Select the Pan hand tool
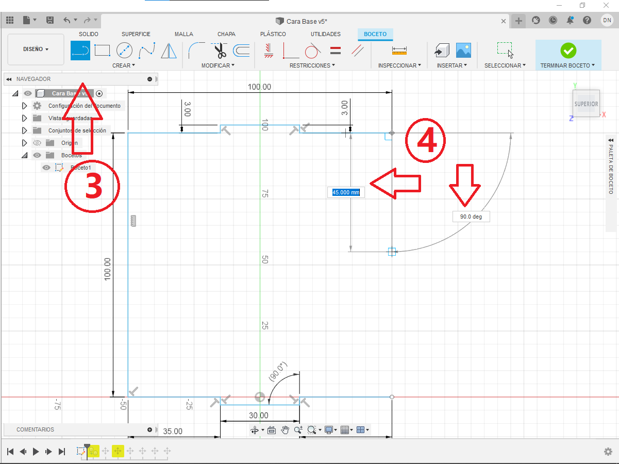 pyautogui.click(x=285, y=430)
